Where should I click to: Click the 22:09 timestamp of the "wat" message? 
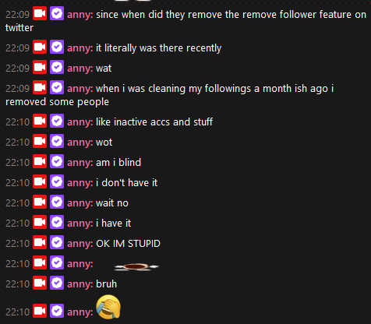coord(18,69)
